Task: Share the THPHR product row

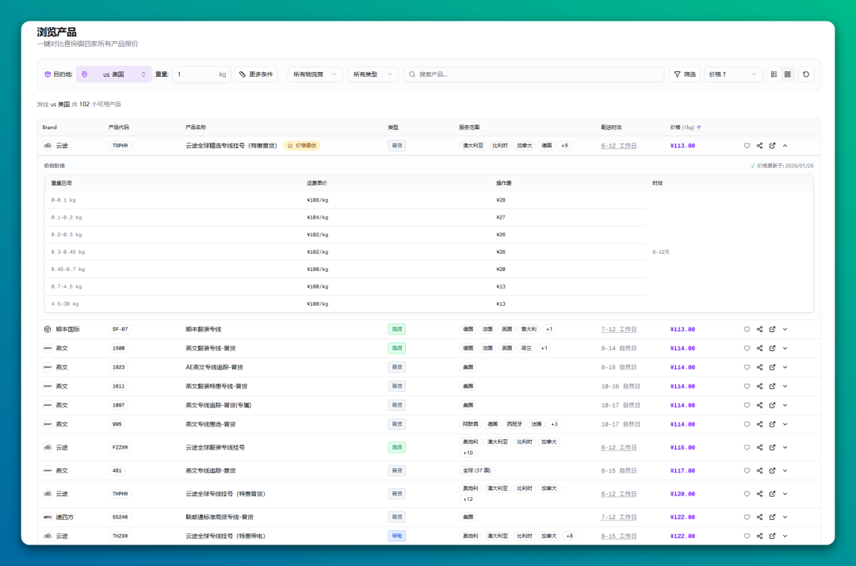Action: tap(759, 494)
